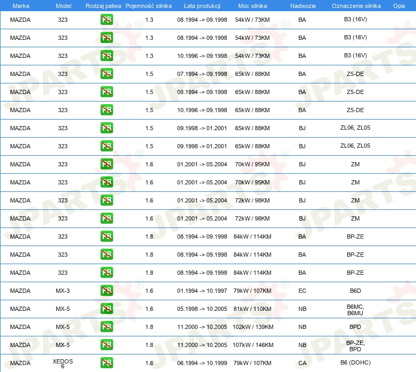Click the fuel icon in the MX-5 107kW row
The width and height of the screenshot is (416, 372).
[x=106, y=345]
